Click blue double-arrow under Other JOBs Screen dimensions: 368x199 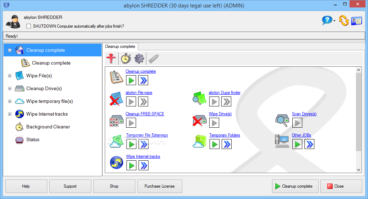[309, 144]
